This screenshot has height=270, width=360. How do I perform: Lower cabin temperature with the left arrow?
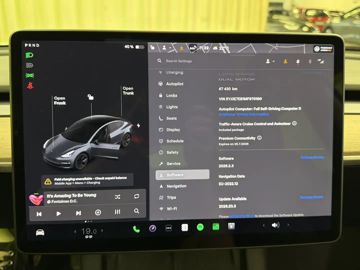(x=75, y=231)
